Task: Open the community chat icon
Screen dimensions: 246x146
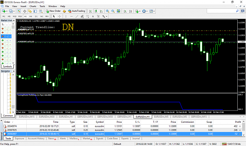Action: point(243,11)
